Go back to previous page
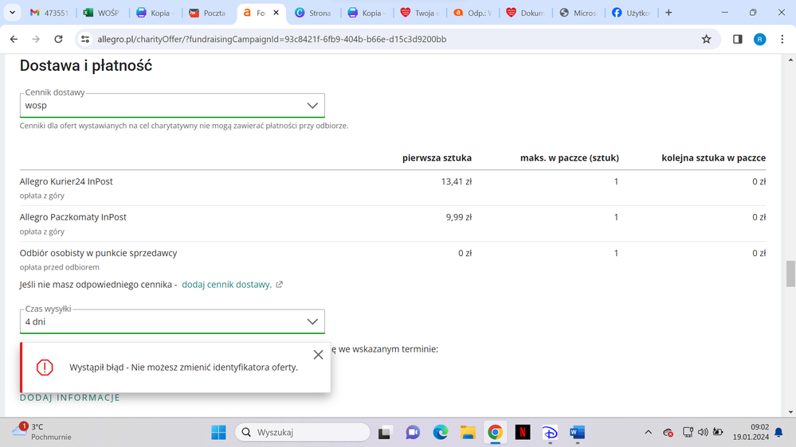 click(14, 39)
